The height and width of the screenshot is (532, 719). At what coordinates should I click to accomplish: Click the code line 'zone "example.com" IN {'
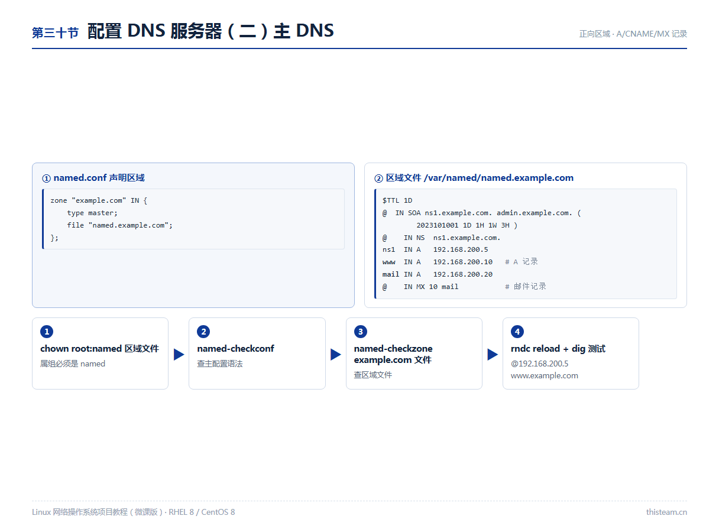point(99,200)
